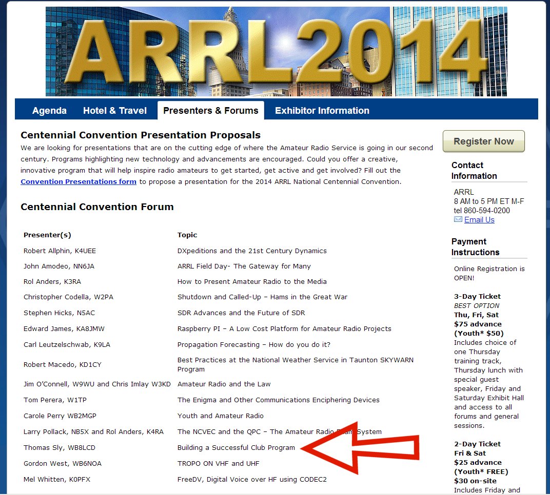The width and height of the screenshot is (550, 495).
Task: Switch to the Hotel & Travel tab
Action: (115, 111)
